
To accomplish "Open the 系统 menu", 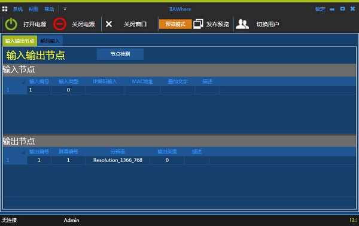I will [17, 9].
